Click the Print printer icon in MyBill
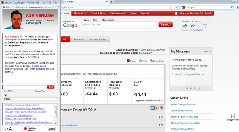The height and width of the screenshot is (132, 239). [140, 61]
